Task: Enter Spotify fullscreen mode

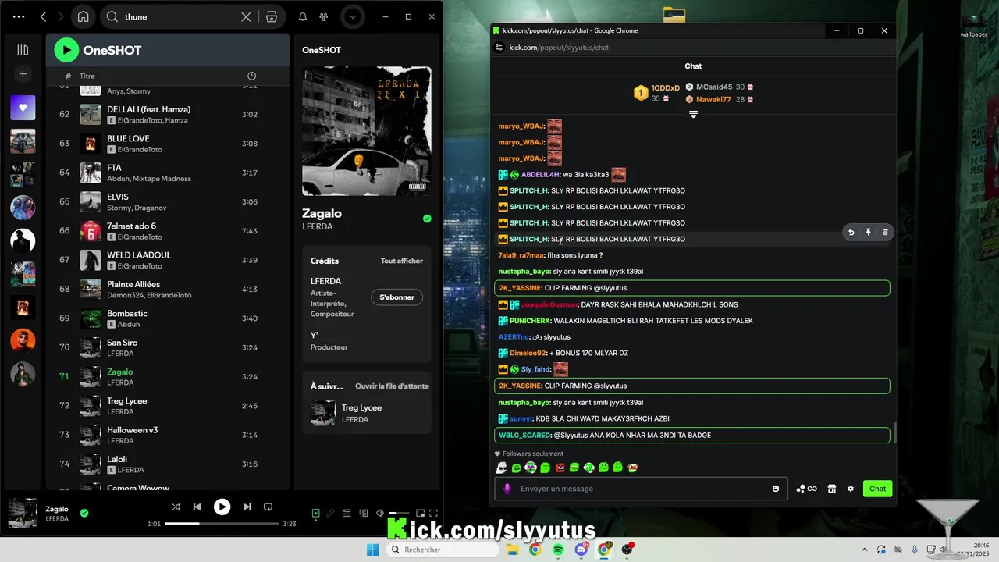Action: 434,513
